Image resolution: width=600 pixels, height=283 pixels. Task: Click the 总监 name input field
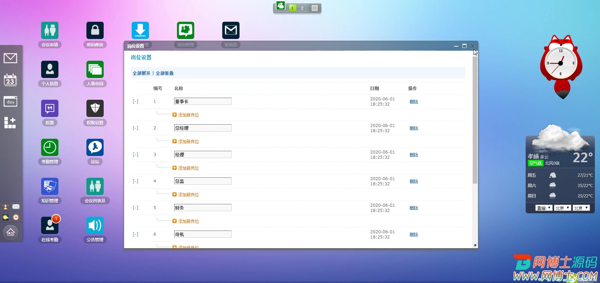[x=203, y=181]
